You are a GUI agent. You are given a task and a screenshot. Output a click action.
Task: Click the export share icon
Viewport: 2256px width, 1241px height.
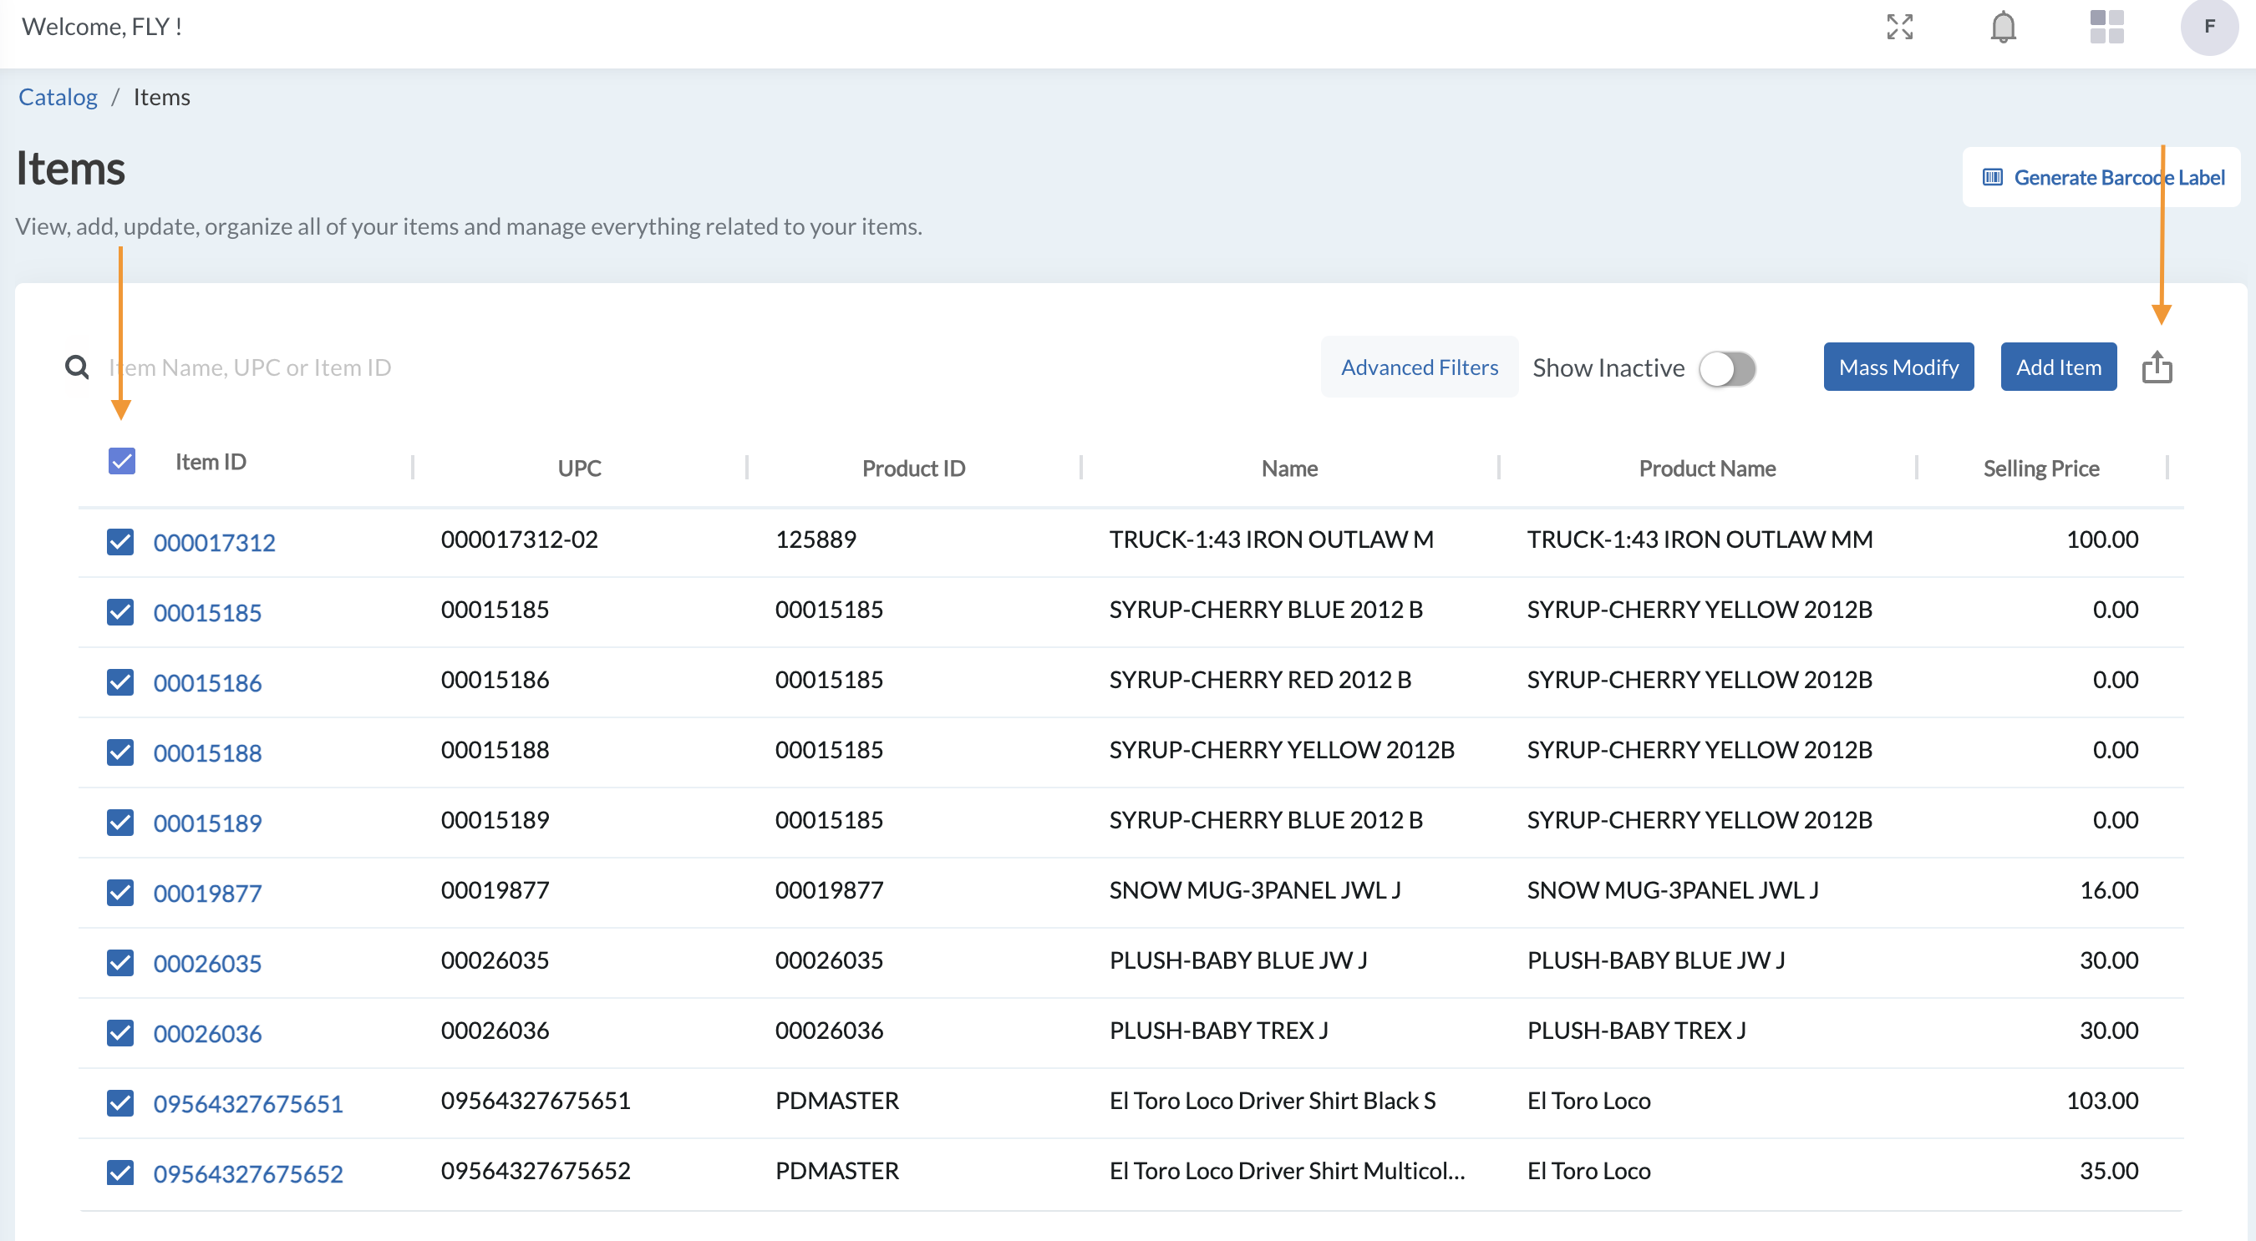click(x=2157, y=367)
